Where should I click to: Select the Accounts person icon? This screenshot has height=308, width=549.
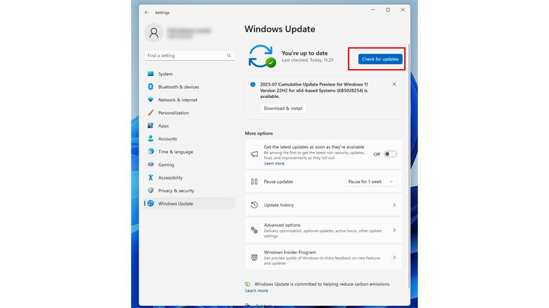pos(150,139)
